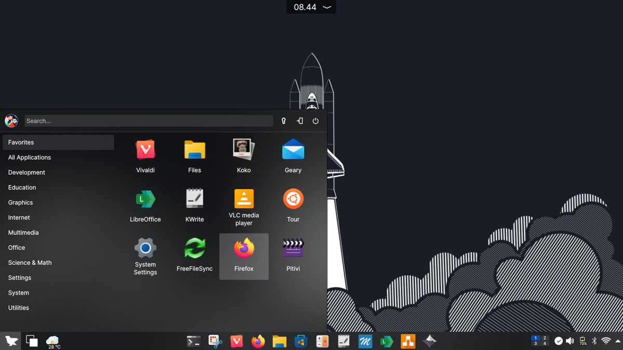Click the overlapping windows taskbar icon
Viewport: 623px width, 350px height.
(x=32, y=341)
